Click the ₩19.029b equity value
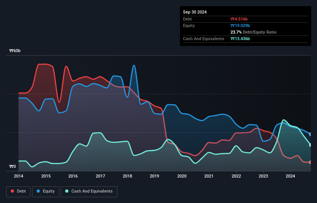The width and height of the screenshot is (317, 203). 240,25
